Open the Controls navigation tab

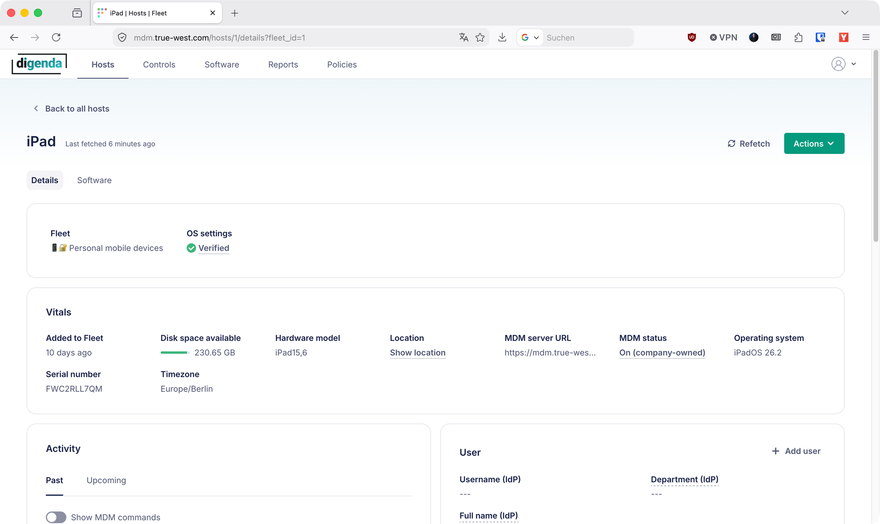click(159, 65)
